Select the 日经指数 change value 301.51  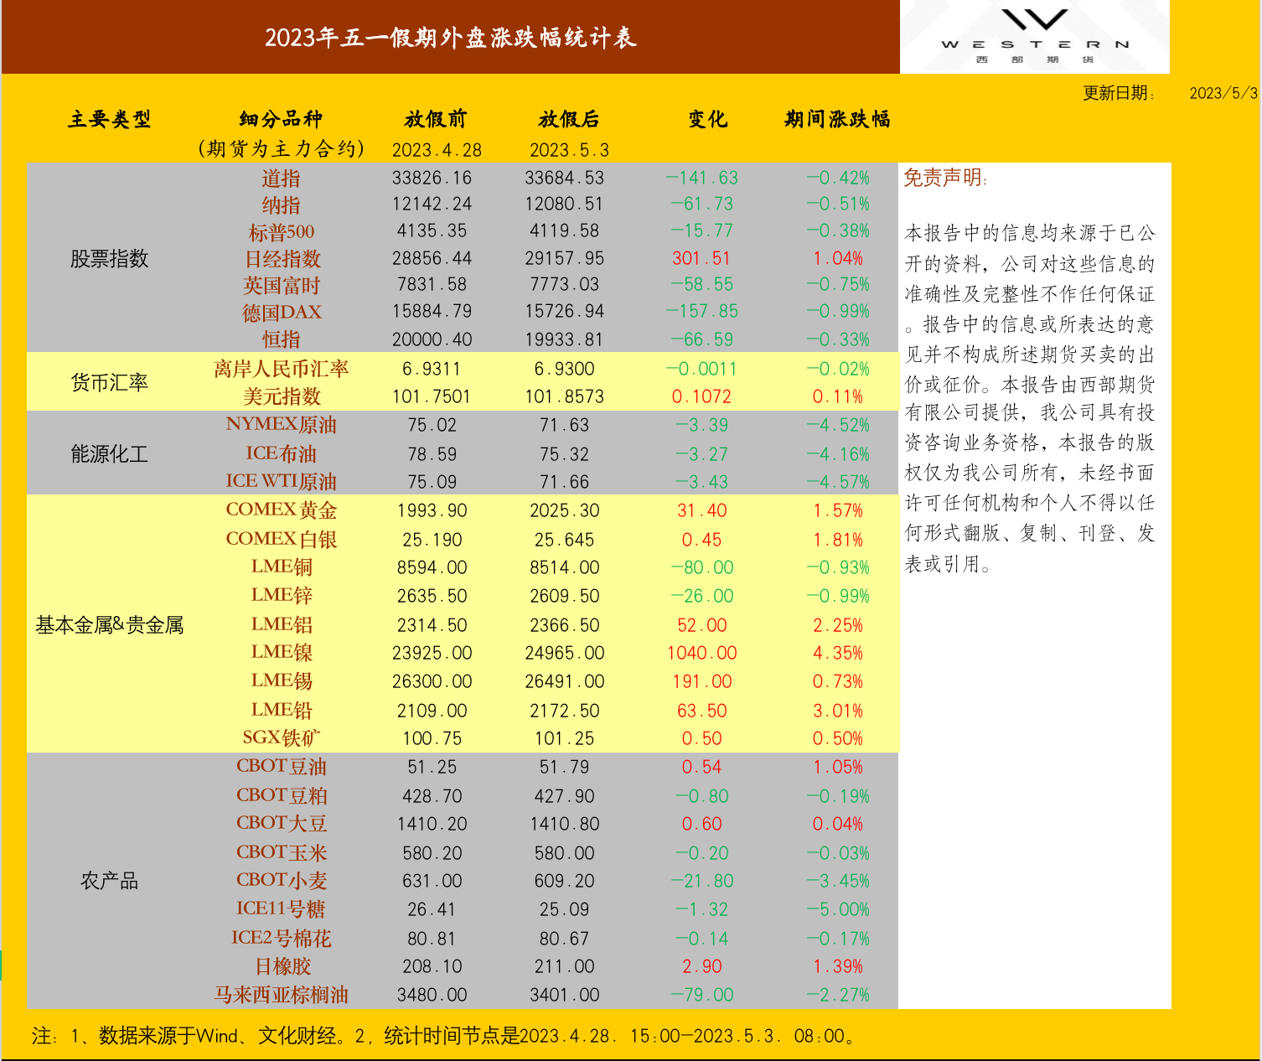click(x=701, y=258)
